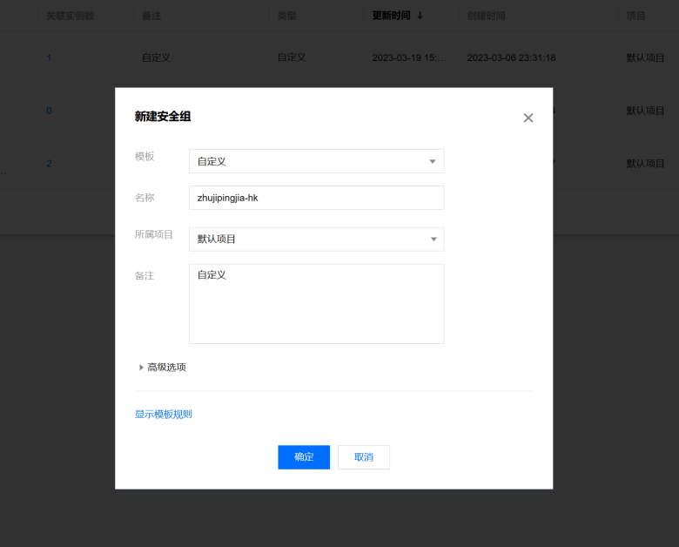The width and height of the screenshot is (679, 547).
Task: Open instance count 0 link in second row
Action: tap(49, 111)
